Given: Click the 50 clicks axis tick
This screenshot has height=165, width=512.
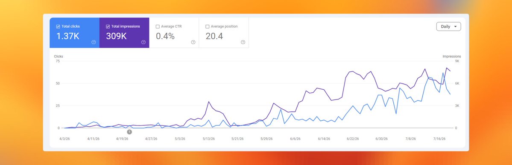Looking at the screenshot, I should click(58, 83).
